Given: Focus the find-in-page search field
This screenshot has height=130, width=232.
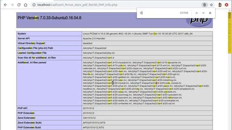Looking at the screenshot, I should [x=158, y=13].
